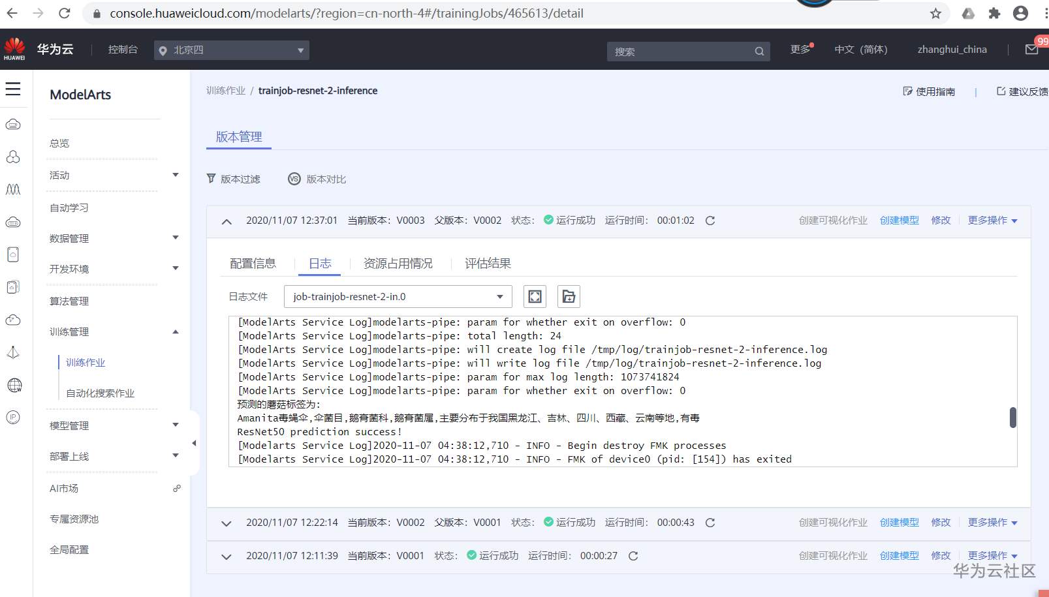Go back to previous browser page

(x=12, y=13)
